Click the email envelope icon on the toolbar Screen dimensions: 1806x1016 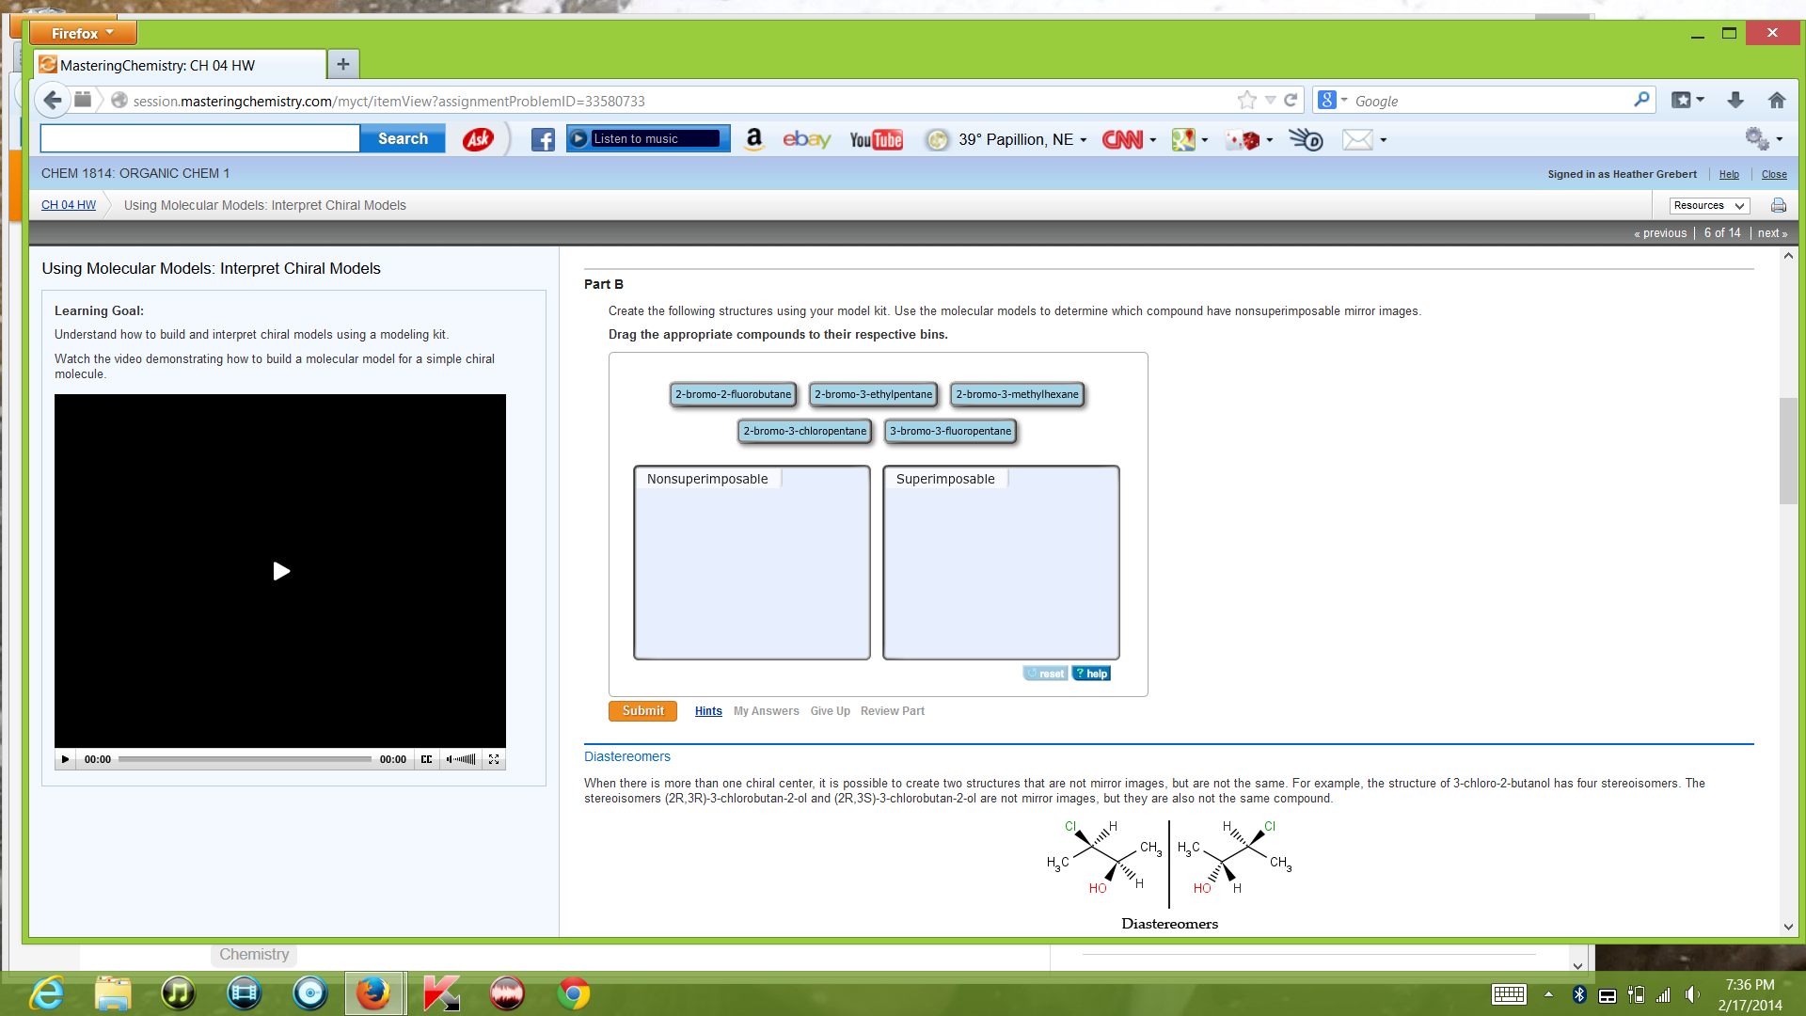1357,139
